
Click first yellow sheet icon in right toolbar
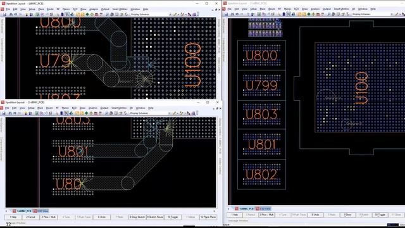299,14
